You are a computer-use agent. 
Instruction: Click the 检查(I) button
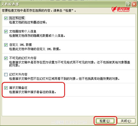pos(105,121)
